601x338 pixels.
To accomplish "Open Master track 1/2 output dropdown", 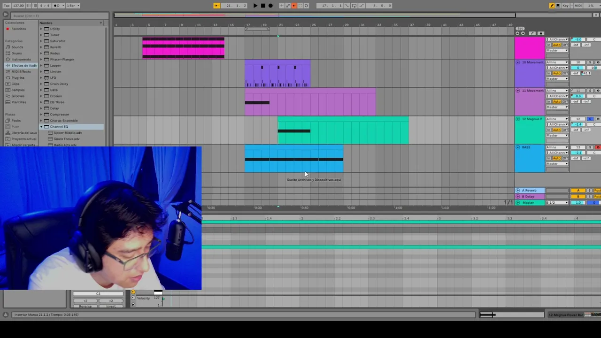I will pos(557,203).
